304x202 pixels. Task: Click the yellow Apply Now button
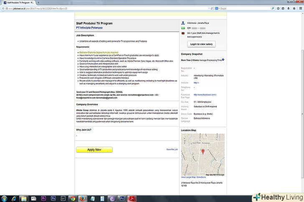[94, 149]
